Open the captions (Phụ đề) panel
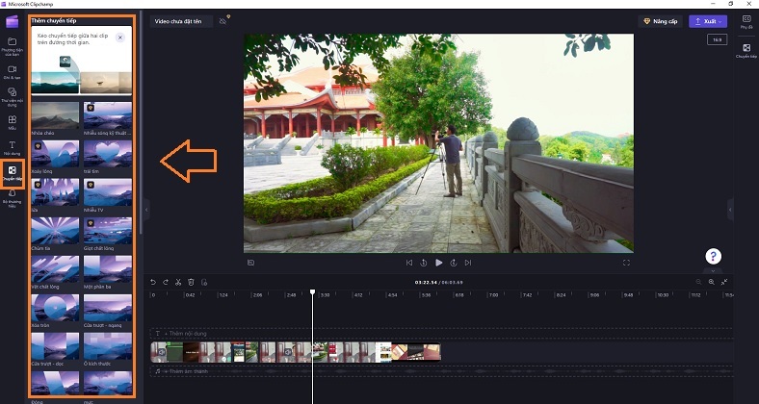The width and height of the screenshot is (759, 404). (746, 22)
